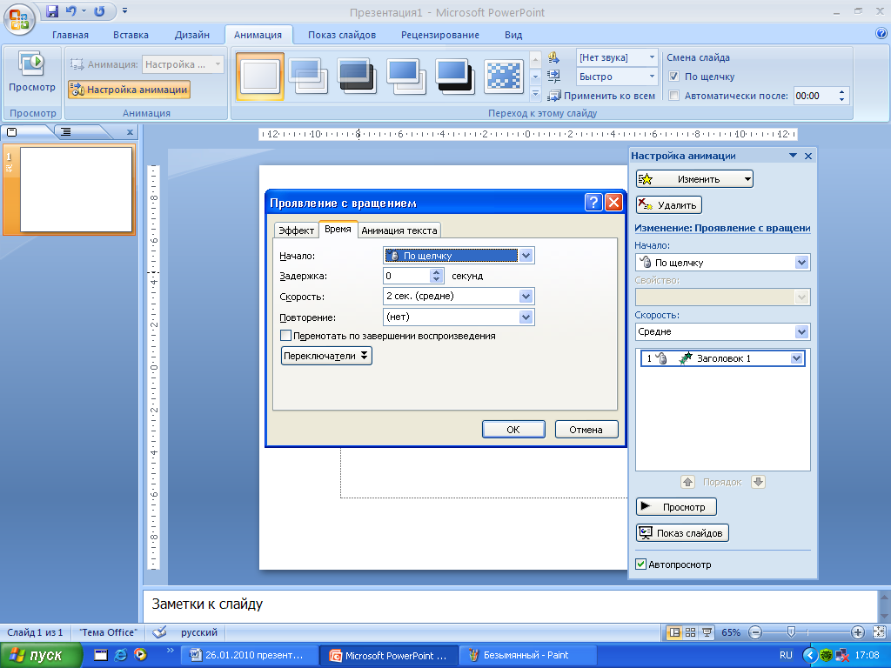Click Изменить effect button in animation pane

point(694,179)
